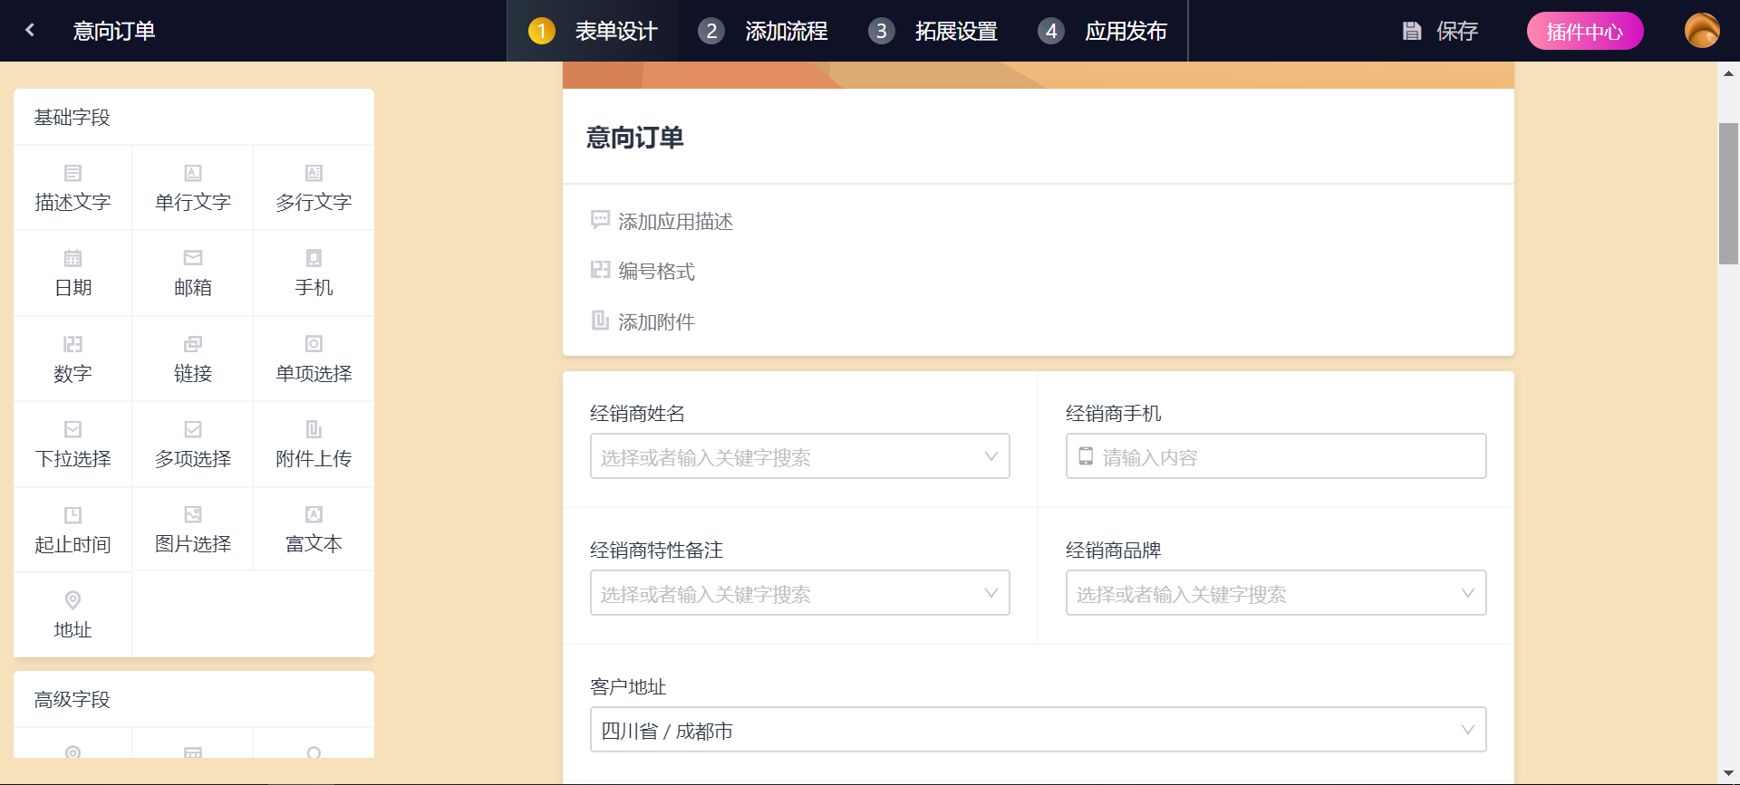Add the 邮箱 email field
Image resolution: width=1740 pixels, height=785 pixels.
193,273
